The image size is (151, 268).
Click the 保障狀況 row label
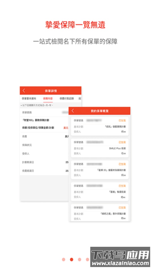coord(27,145)
